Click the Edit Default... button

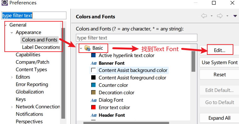point(220,90)
